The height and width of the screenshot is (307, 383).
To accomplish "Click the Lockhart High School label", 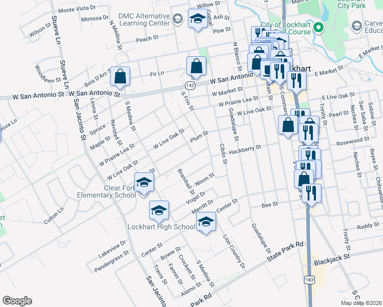I will (161, 227).
